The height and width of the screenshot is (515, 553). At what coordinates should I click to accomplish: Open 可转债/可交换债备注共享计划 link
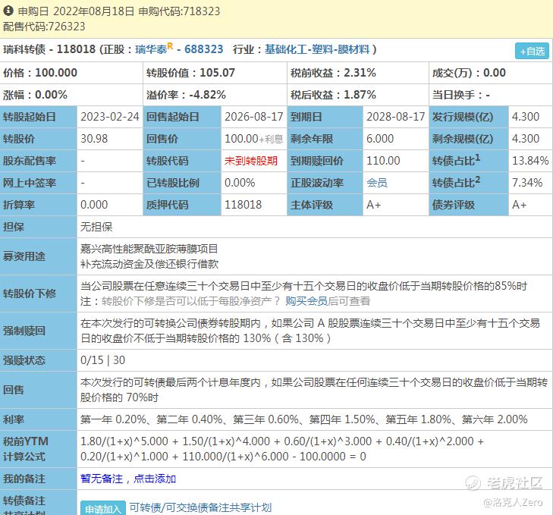200,507
